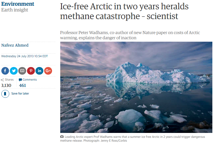Pin article on Pinterest
214x143 pixels.
click(x=31, y=71)
